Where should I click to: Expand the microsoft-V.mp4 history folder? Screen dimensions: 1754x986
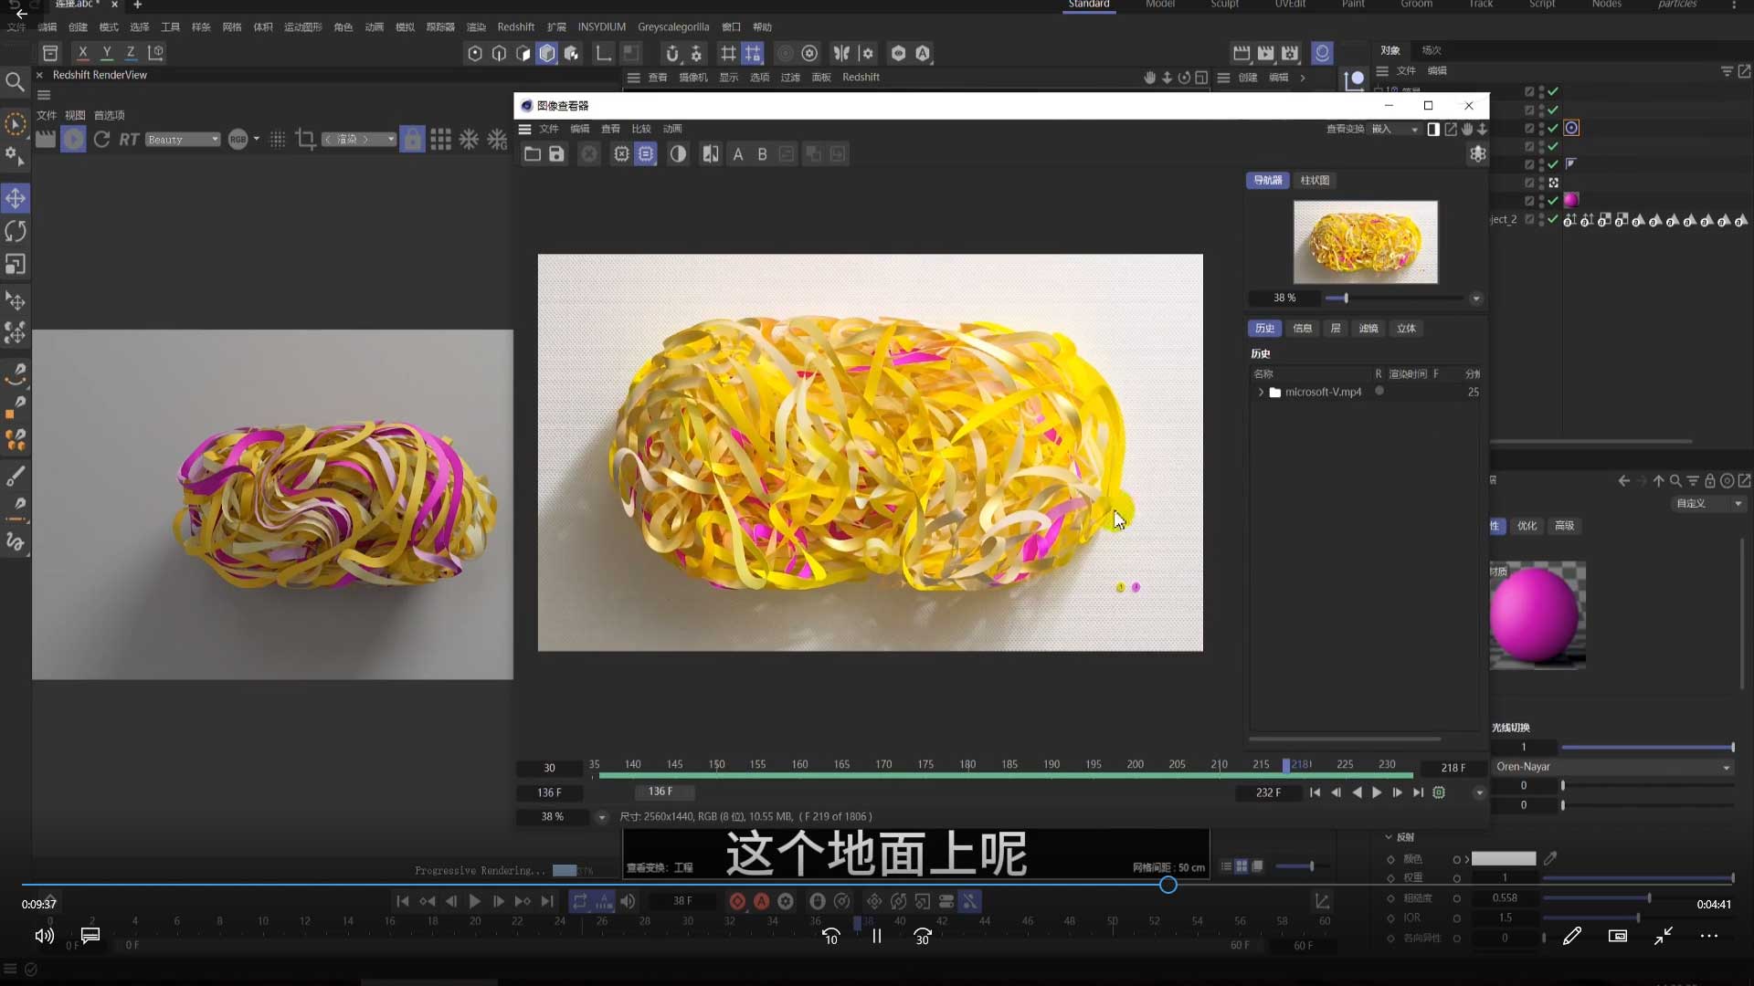1261,393
